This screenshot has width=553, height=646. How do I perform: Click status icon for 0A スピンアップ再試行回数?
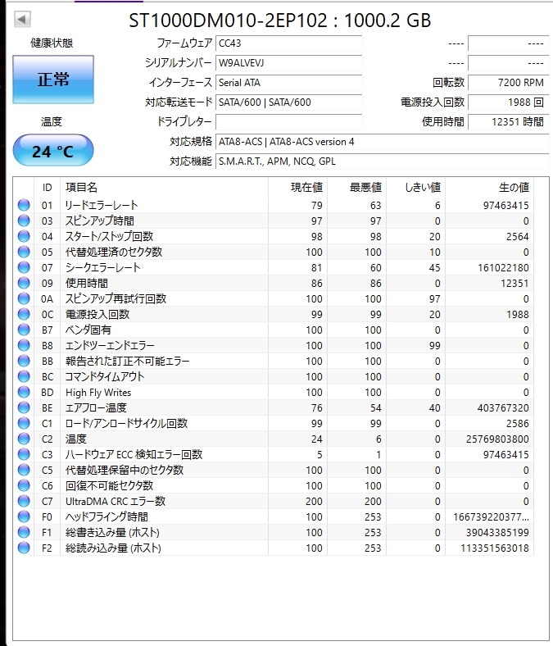tap(24, 298)
